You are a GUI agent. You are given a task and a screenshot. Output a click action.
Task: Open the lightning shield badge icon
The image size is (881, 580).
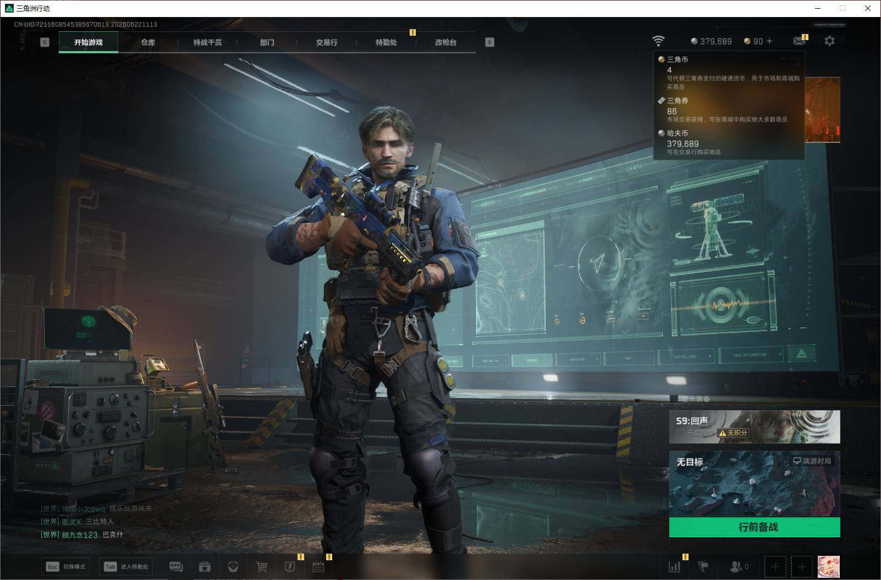290,566
